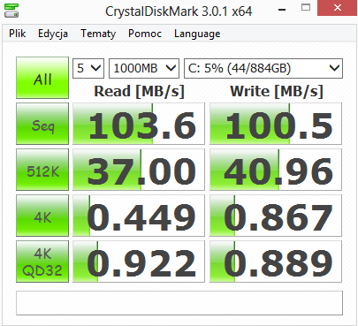This screenshot has width=358, height=326.
Task: Open the Pomoc menu
Action: pyautogui.click(x=145, y=34)
